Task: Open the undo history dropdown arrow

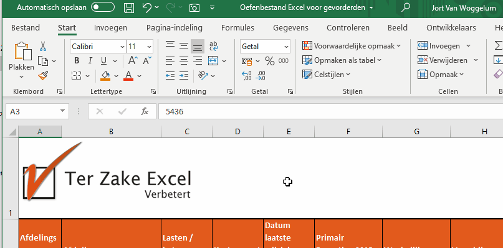Action: click(x=156, y=7)
